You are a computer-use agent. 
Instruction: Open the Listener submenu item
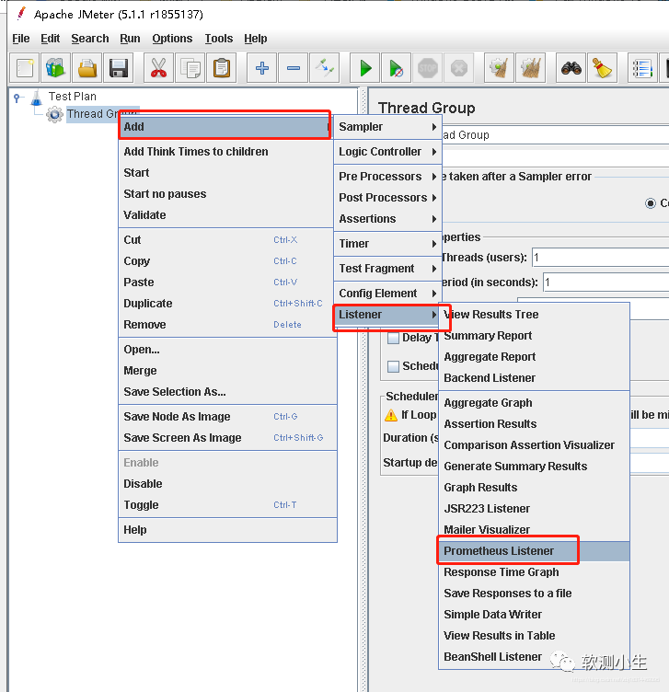click(387, 314)
